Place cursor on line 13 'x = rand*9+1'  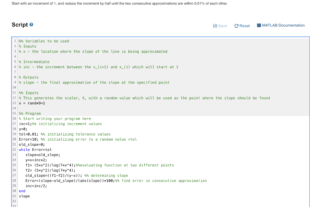pos(31,103)
